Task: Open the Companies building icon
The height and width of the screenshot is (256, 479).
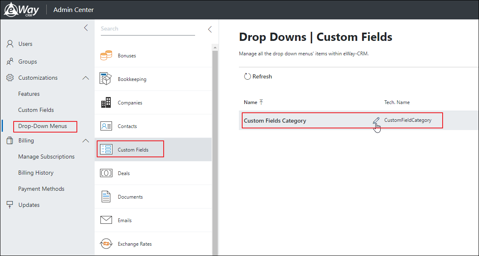Action: point(106,102)
